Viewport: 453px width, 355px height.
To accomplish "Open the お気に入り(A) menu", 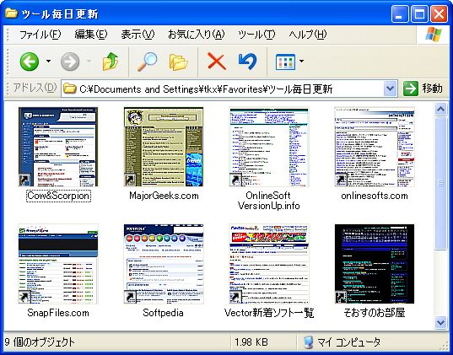I will pyautogui.click(x=197, y=35).
